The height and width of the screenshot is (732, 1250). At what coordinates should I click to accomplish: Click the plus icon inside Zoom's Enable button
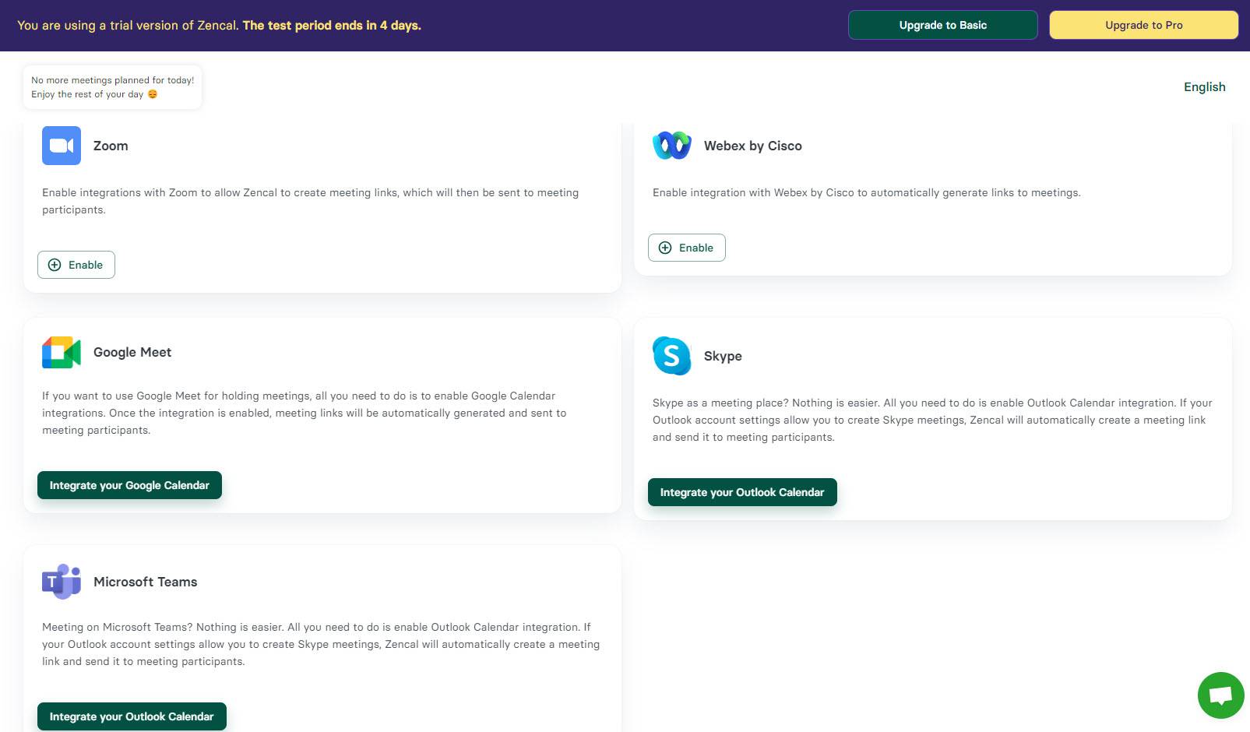pos(54,265)
